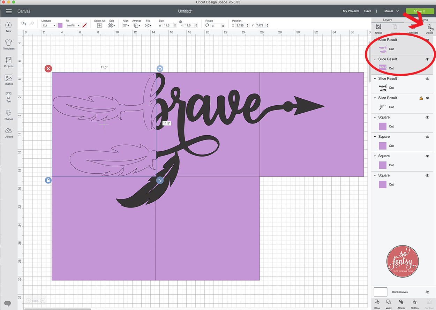Open the Projects panel
Viewport: 436px width, 310px height.
[9, 62]
